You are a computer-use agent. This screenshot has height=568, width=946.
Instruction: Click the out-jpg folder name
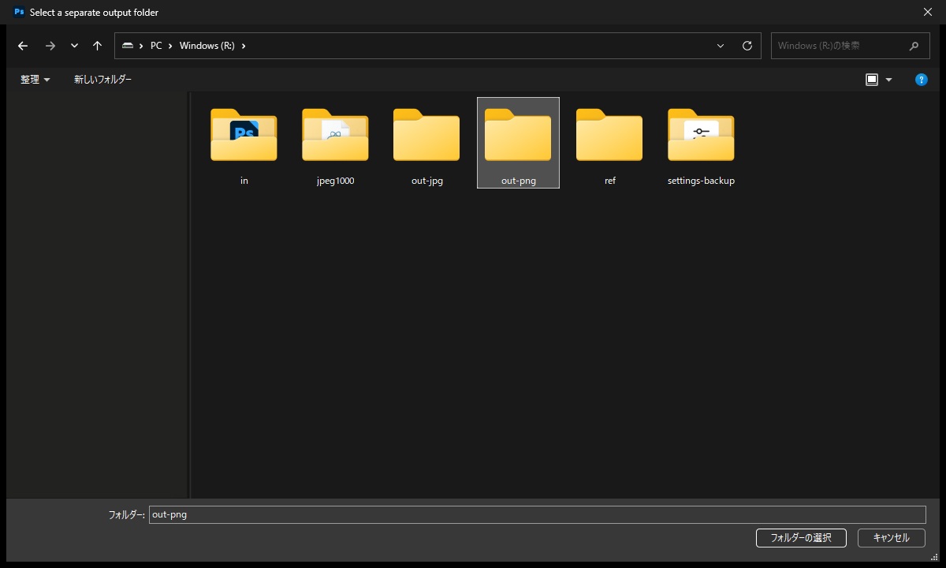427,181
